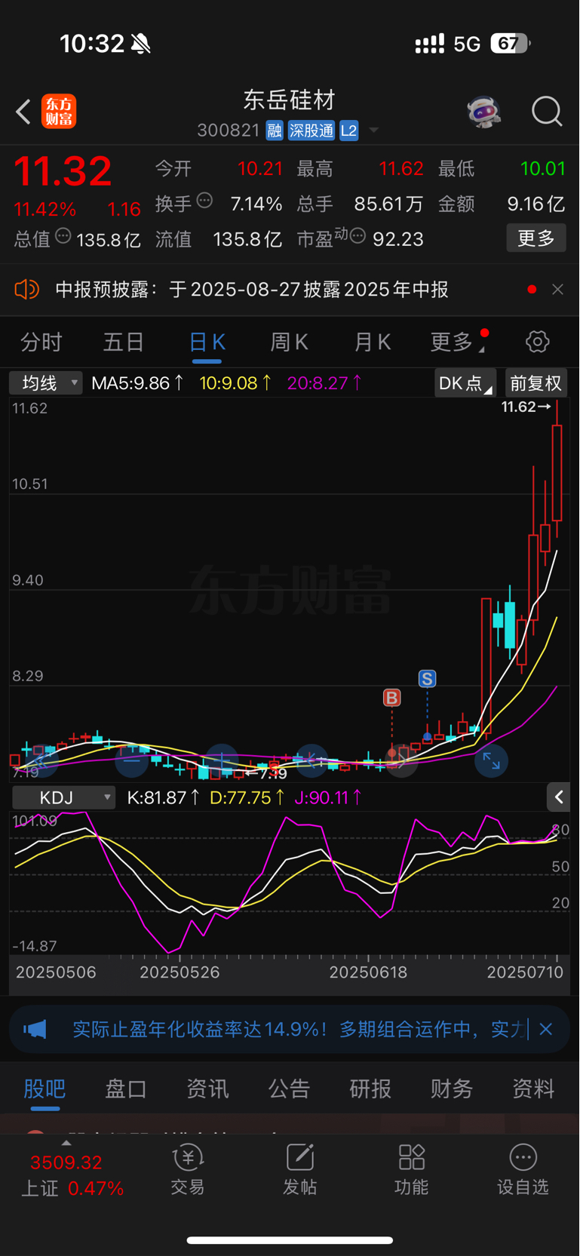The image size is (580, 1256).
Task: Dismiss the 中报预披露 notice
Action: tap(557, 290)
